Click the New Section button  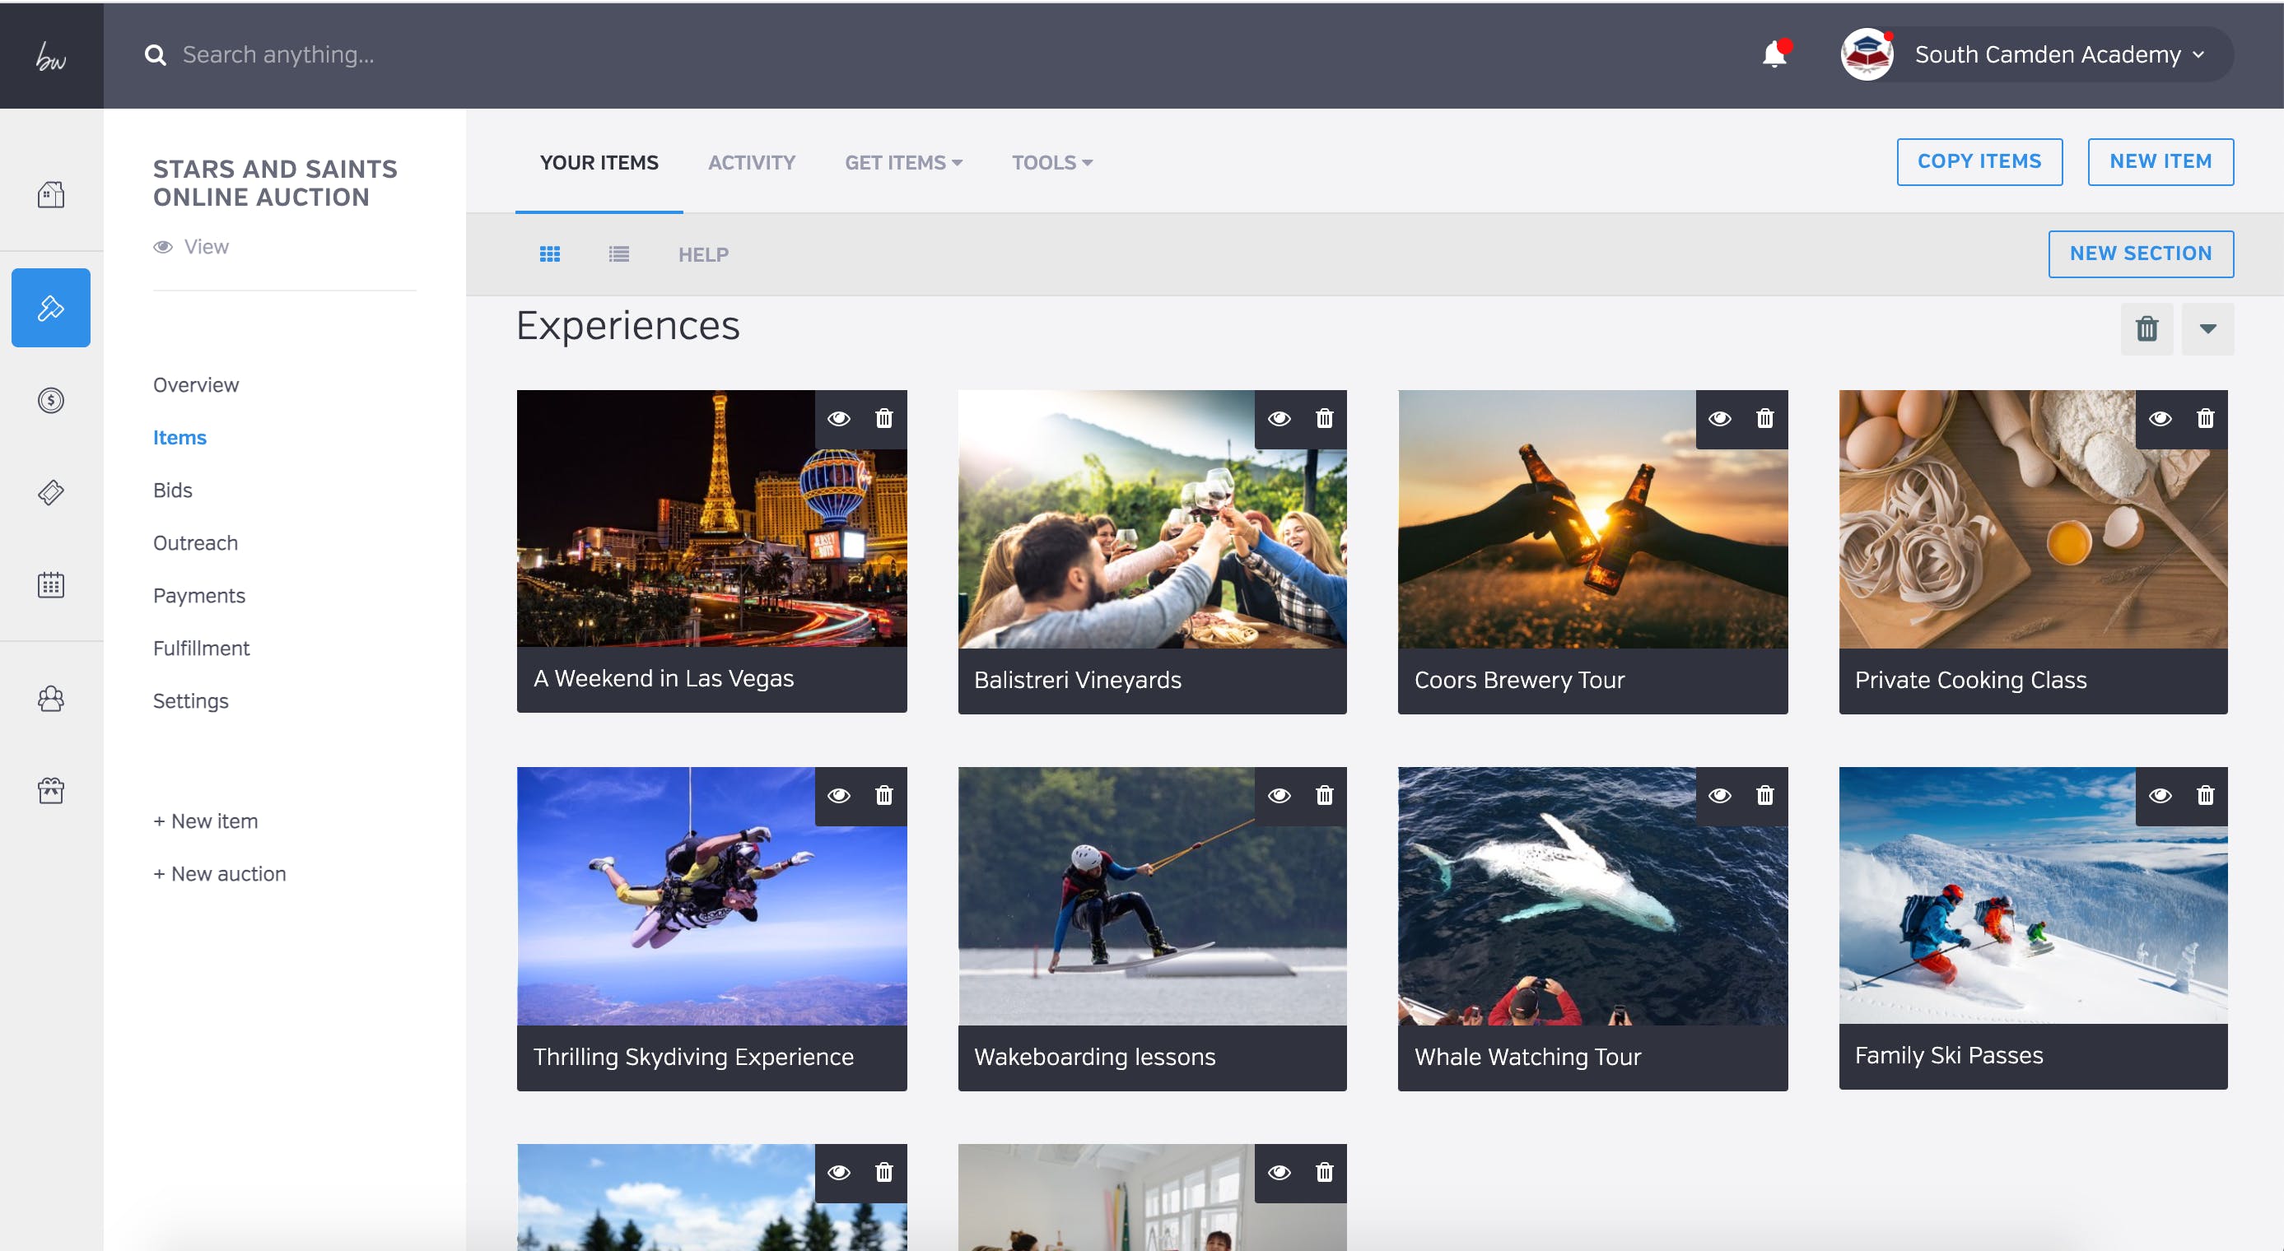pyautogui.click(x=2141, y=253)
